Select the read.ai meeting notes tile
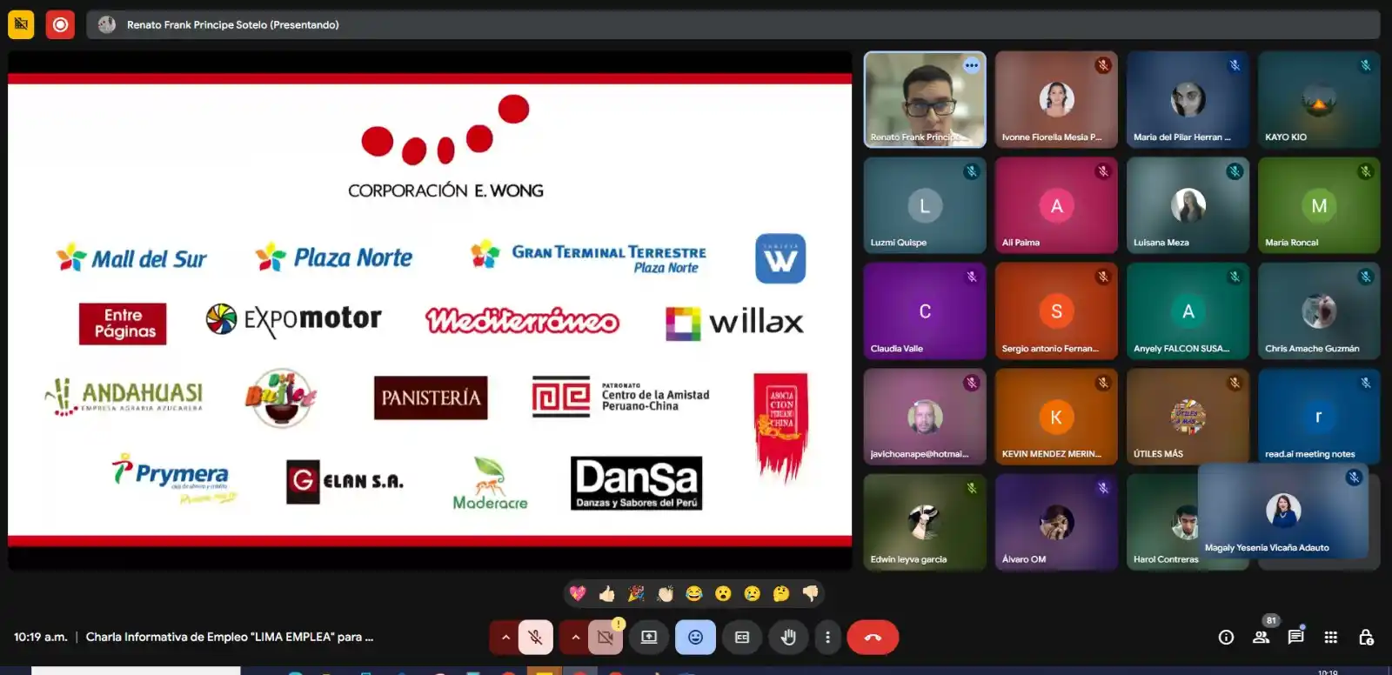1392x675 pixels. [1319, 417]
